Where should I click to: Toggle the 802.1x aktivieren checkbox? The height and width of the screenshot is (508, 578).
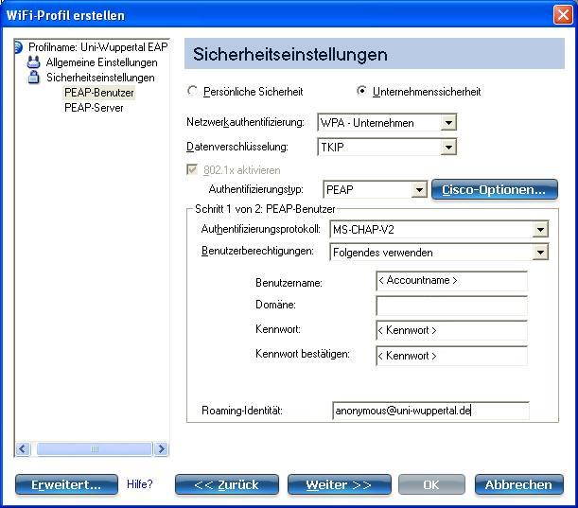pos(192,169)
